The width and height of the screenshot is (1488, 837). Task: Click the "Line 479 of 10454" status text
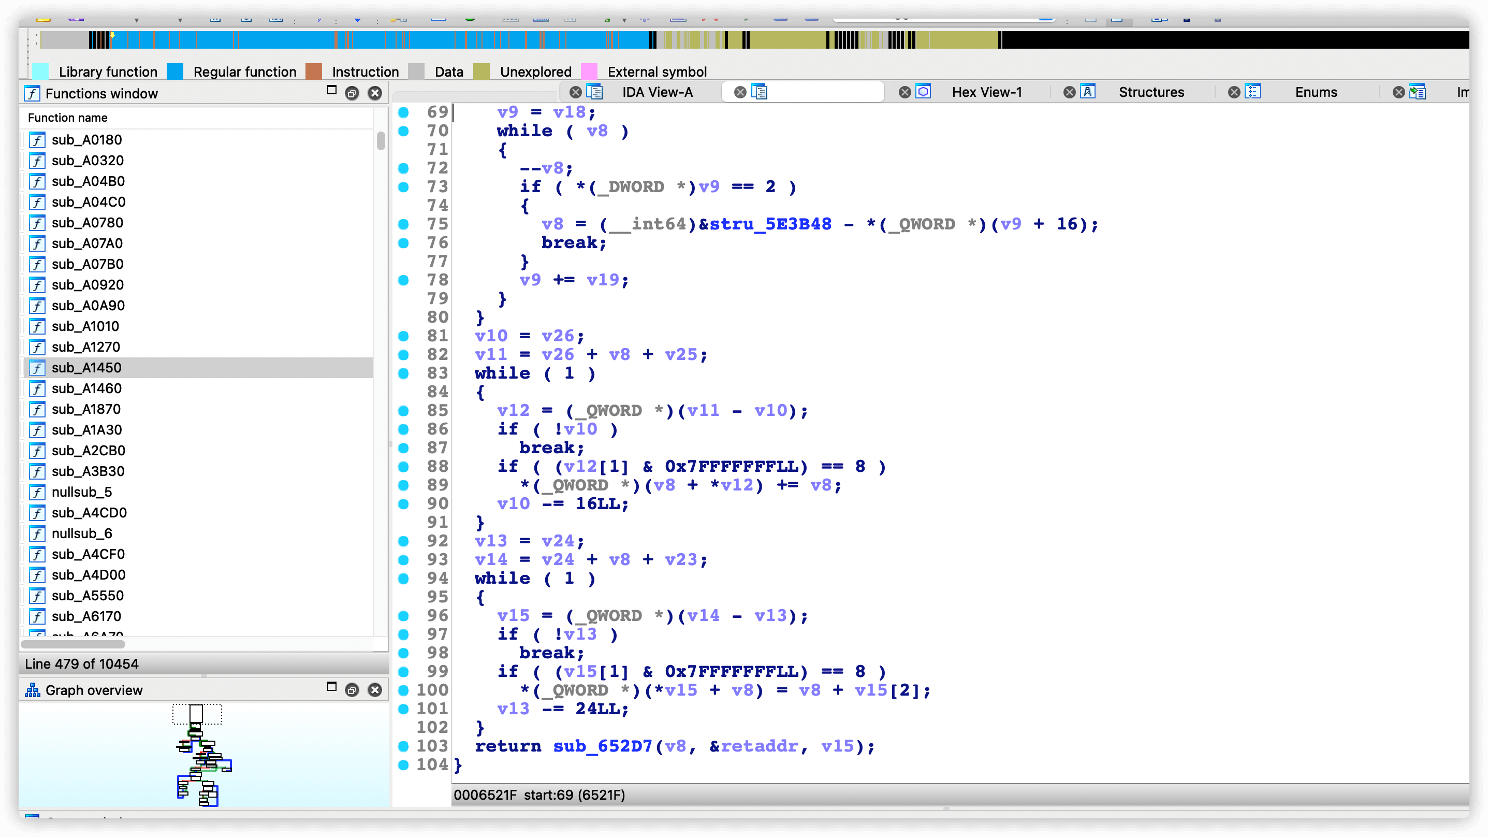click(x=81, y=663)
